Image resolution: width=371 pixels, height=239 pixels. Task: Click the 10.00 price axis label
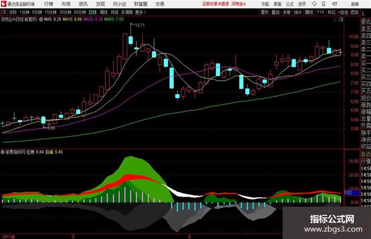tap(353, 36)
